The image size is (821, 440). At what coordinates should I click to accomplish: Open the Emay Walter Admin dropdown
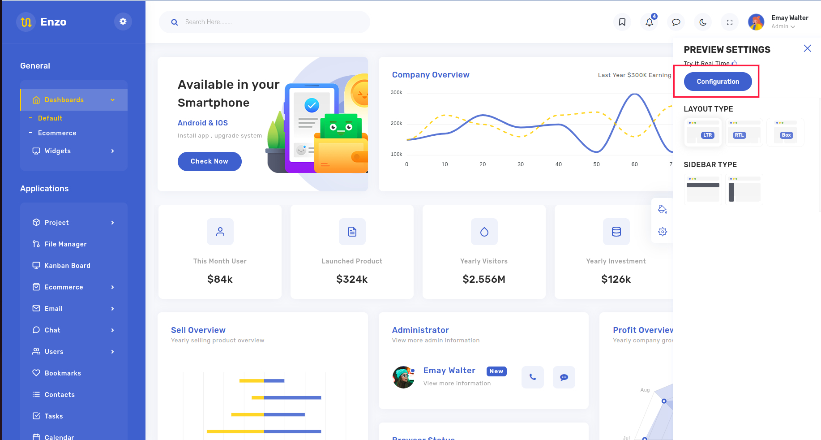pos(789,22)
